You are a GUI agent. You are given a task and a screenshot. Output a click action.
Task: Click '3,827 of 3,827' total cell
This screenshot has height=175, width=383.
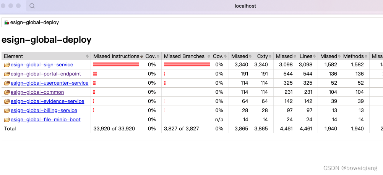click(x=181, y=129)
